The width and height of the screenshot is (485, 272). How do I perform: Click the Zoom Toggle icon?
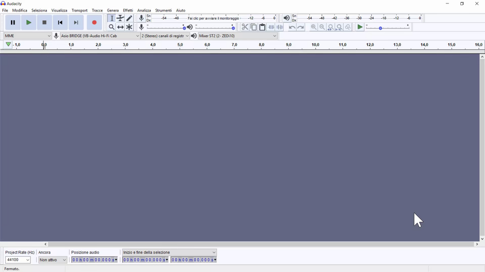click(348, 27)
